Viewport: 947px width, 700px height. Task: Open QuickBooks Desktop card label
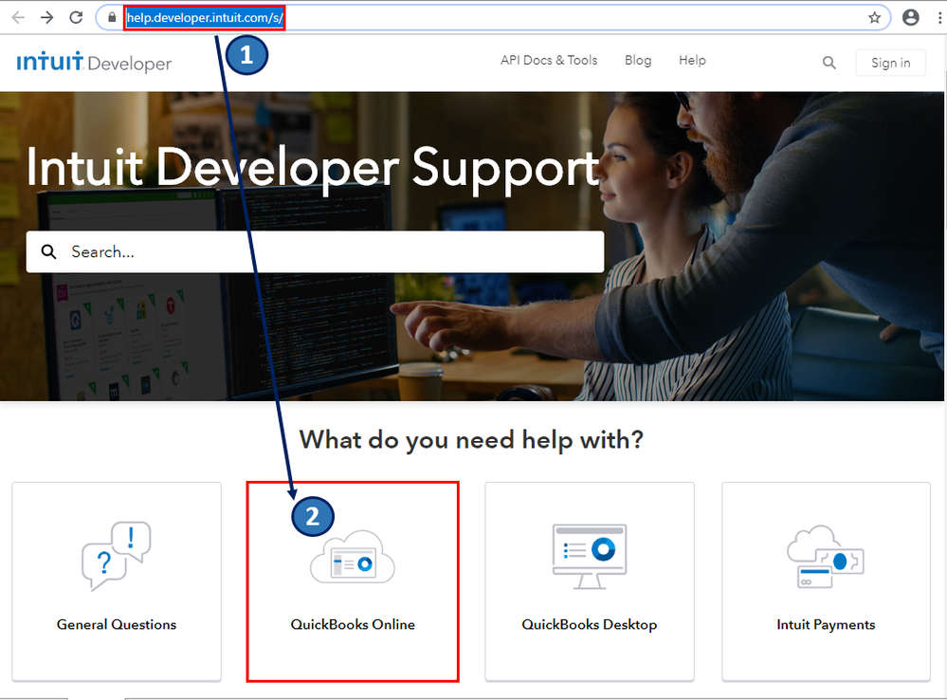[590, 624]
